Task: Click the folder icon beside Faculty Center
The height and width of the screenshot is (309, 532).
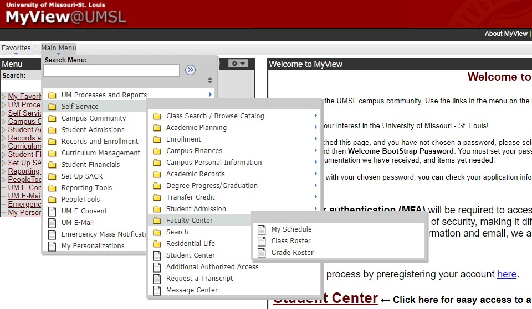Action: click(157, 221)
